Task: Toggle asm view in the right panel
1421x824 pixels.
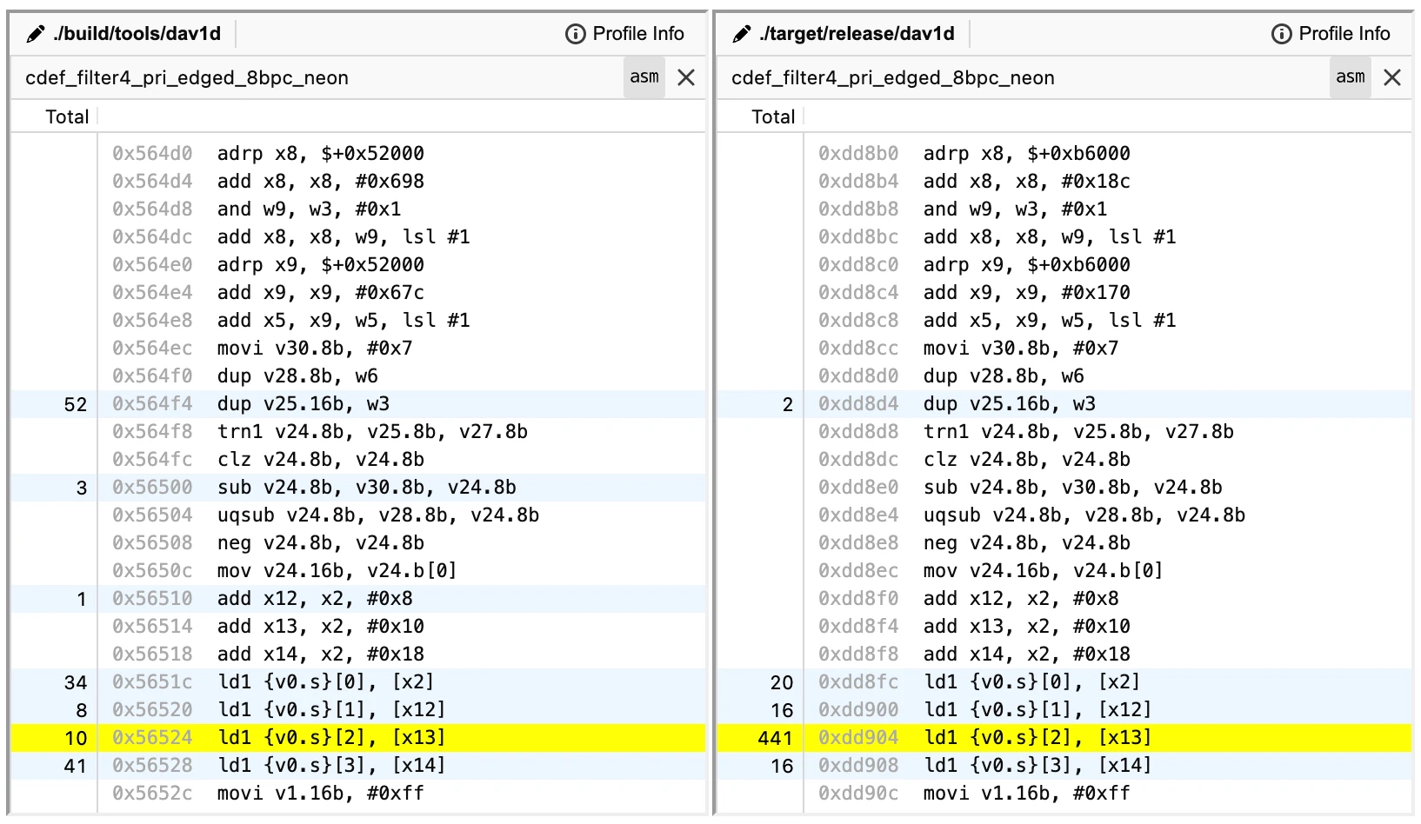Action: point(1350,76)
